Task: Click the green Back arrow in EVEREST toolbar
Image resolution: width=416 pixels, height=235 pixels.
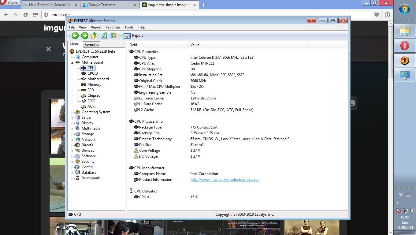Action: [75, 35]
